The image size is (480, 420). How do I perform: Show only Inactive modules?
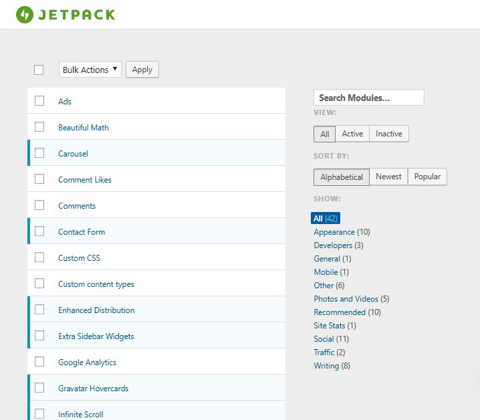tap(389, 134)
